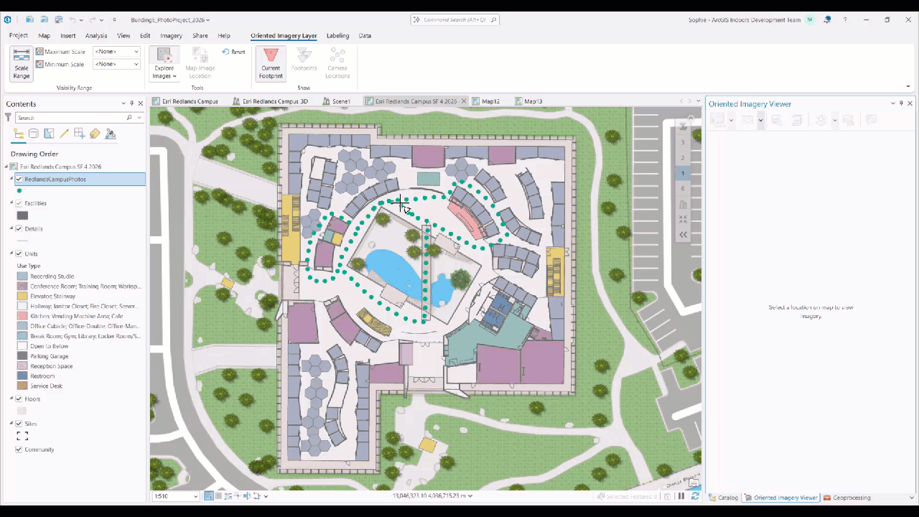Screen dimensions: 919x517
Task: Switch to the Geoprocessing pane tab
Action: 847,498
